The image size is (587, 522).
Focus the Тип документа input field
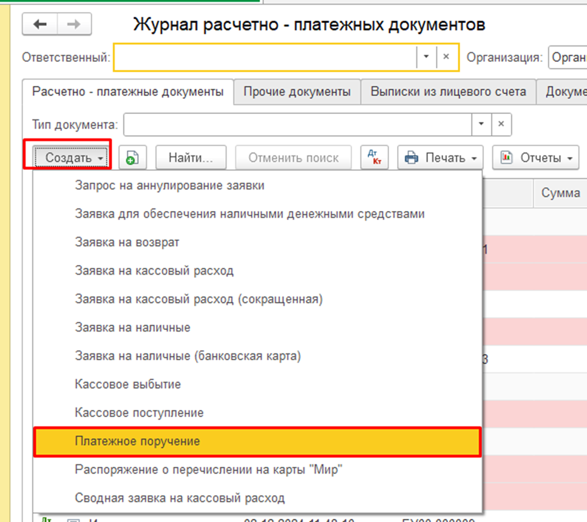297,124
